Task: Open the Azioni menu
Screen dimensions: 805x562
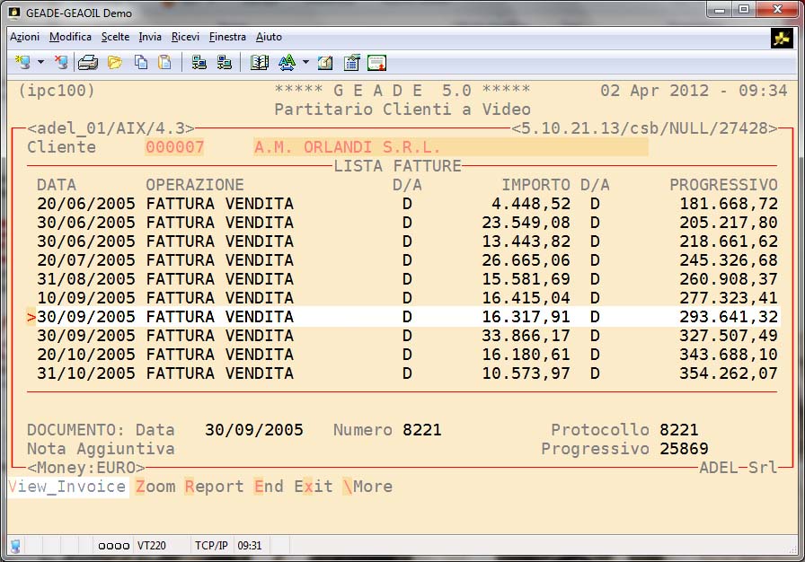Action: 24,37
